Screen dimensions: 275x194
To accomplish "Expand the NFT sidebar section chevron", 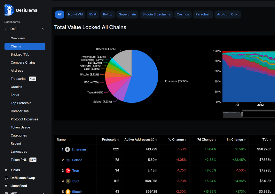I will tap(43, 193).
